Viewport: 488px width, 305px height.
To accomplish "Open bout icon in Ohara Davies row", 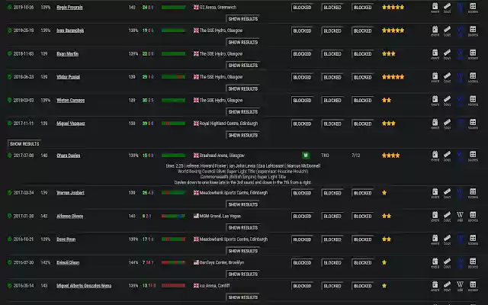I will click(448, 156).
